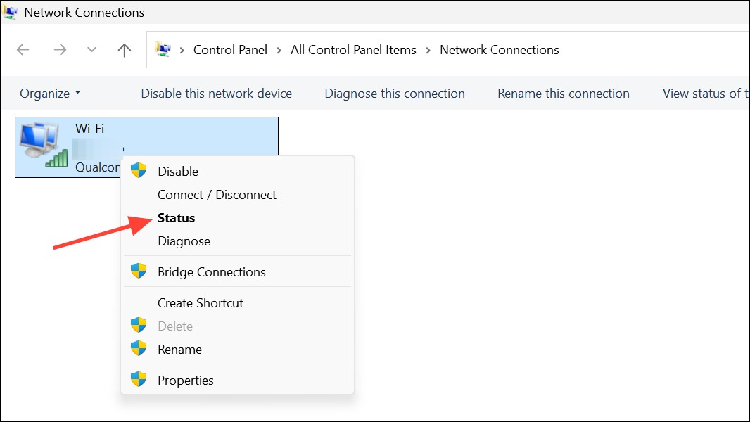Screen dimensions: 750x422
Task: Click the shield icon beside Bridge Connections
Action: (139, 271)
